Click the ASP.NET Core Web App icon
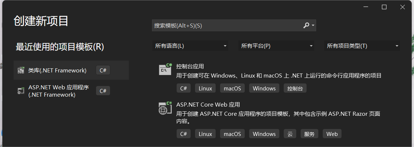This screenshot has height=147, width=414. coord(165,108)
